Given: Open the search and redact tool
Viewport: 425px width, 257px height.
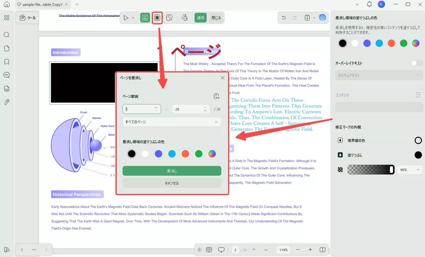Looking at the screenshot, I should [x=170, y=17].
